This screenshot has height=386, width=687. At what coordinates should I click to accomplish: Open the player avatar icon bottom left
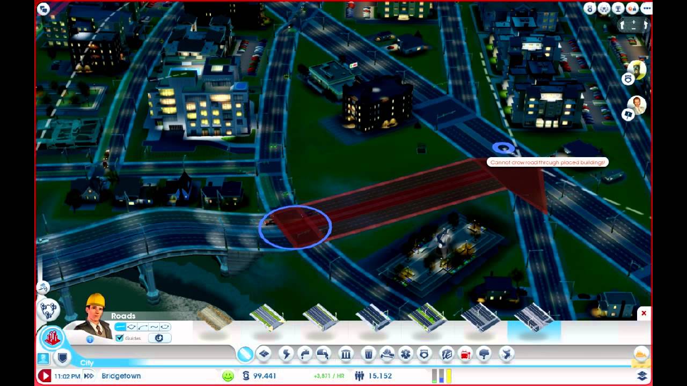click(43, 358)
